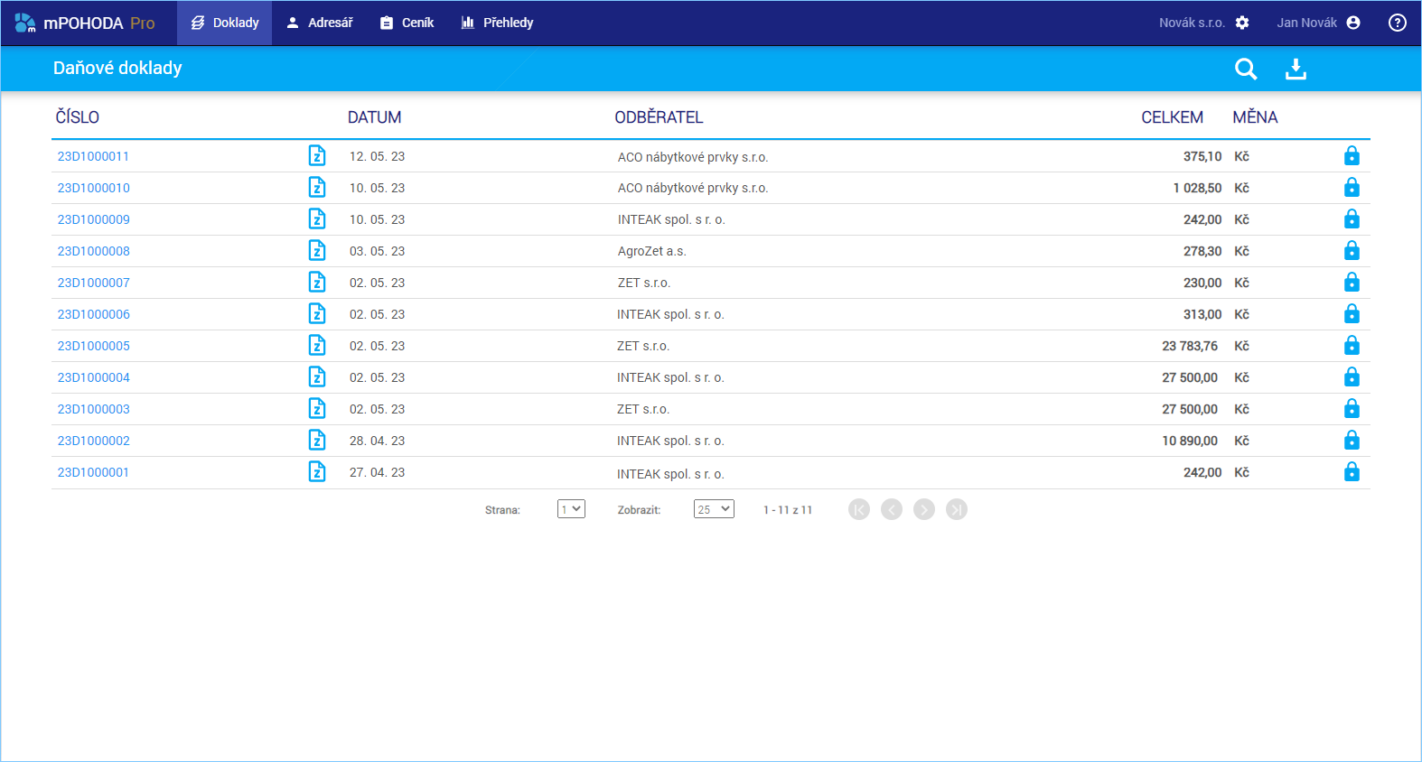1422x762 pixels.
Task: Click document icon for 23D1000002
Action: click(x=317, y=440)
